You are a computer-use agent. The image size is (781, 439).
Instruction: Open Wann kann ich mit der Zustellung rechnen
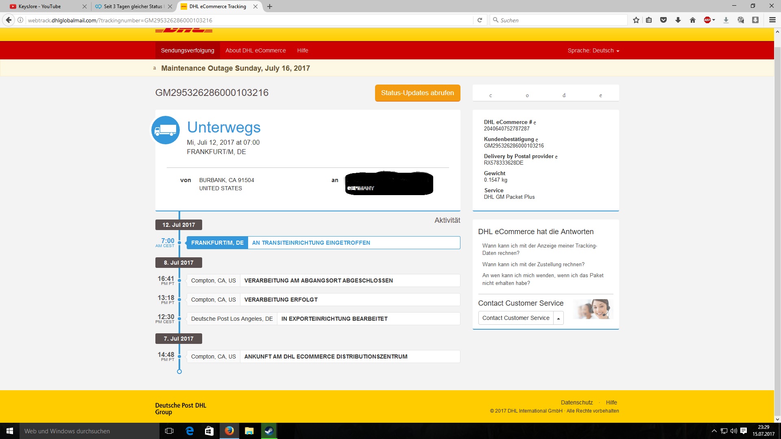click(533, 264)
